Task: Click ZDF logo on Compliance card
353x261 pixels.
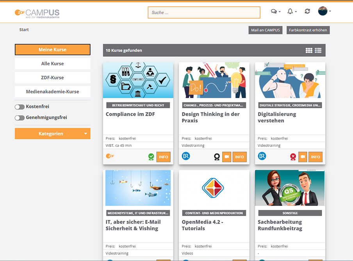Action: [x=110, y=156]
